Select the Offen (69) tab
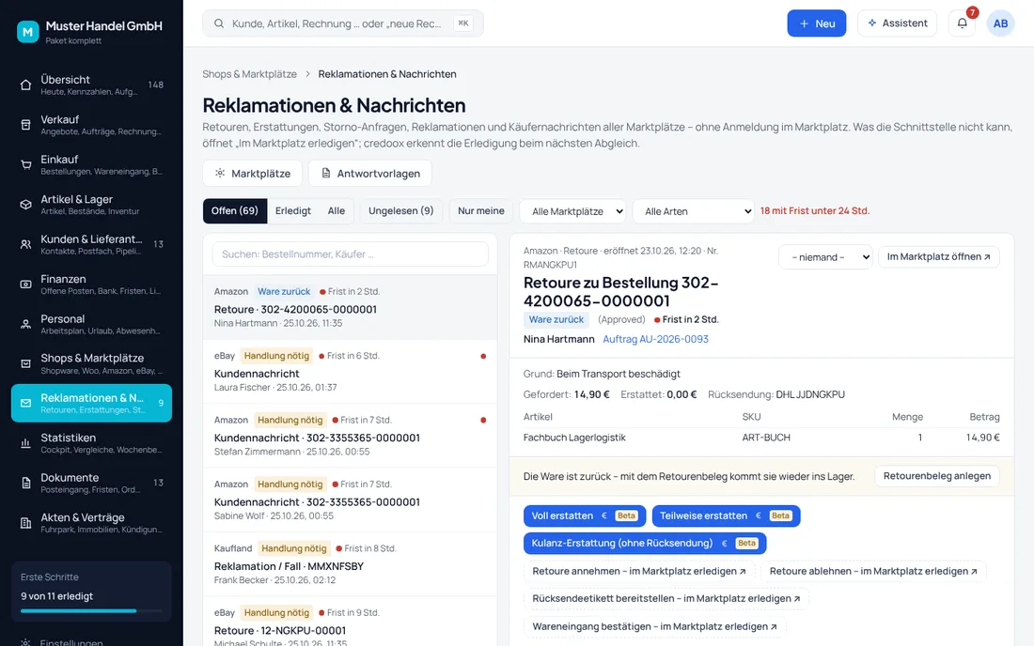 [235, 210]
